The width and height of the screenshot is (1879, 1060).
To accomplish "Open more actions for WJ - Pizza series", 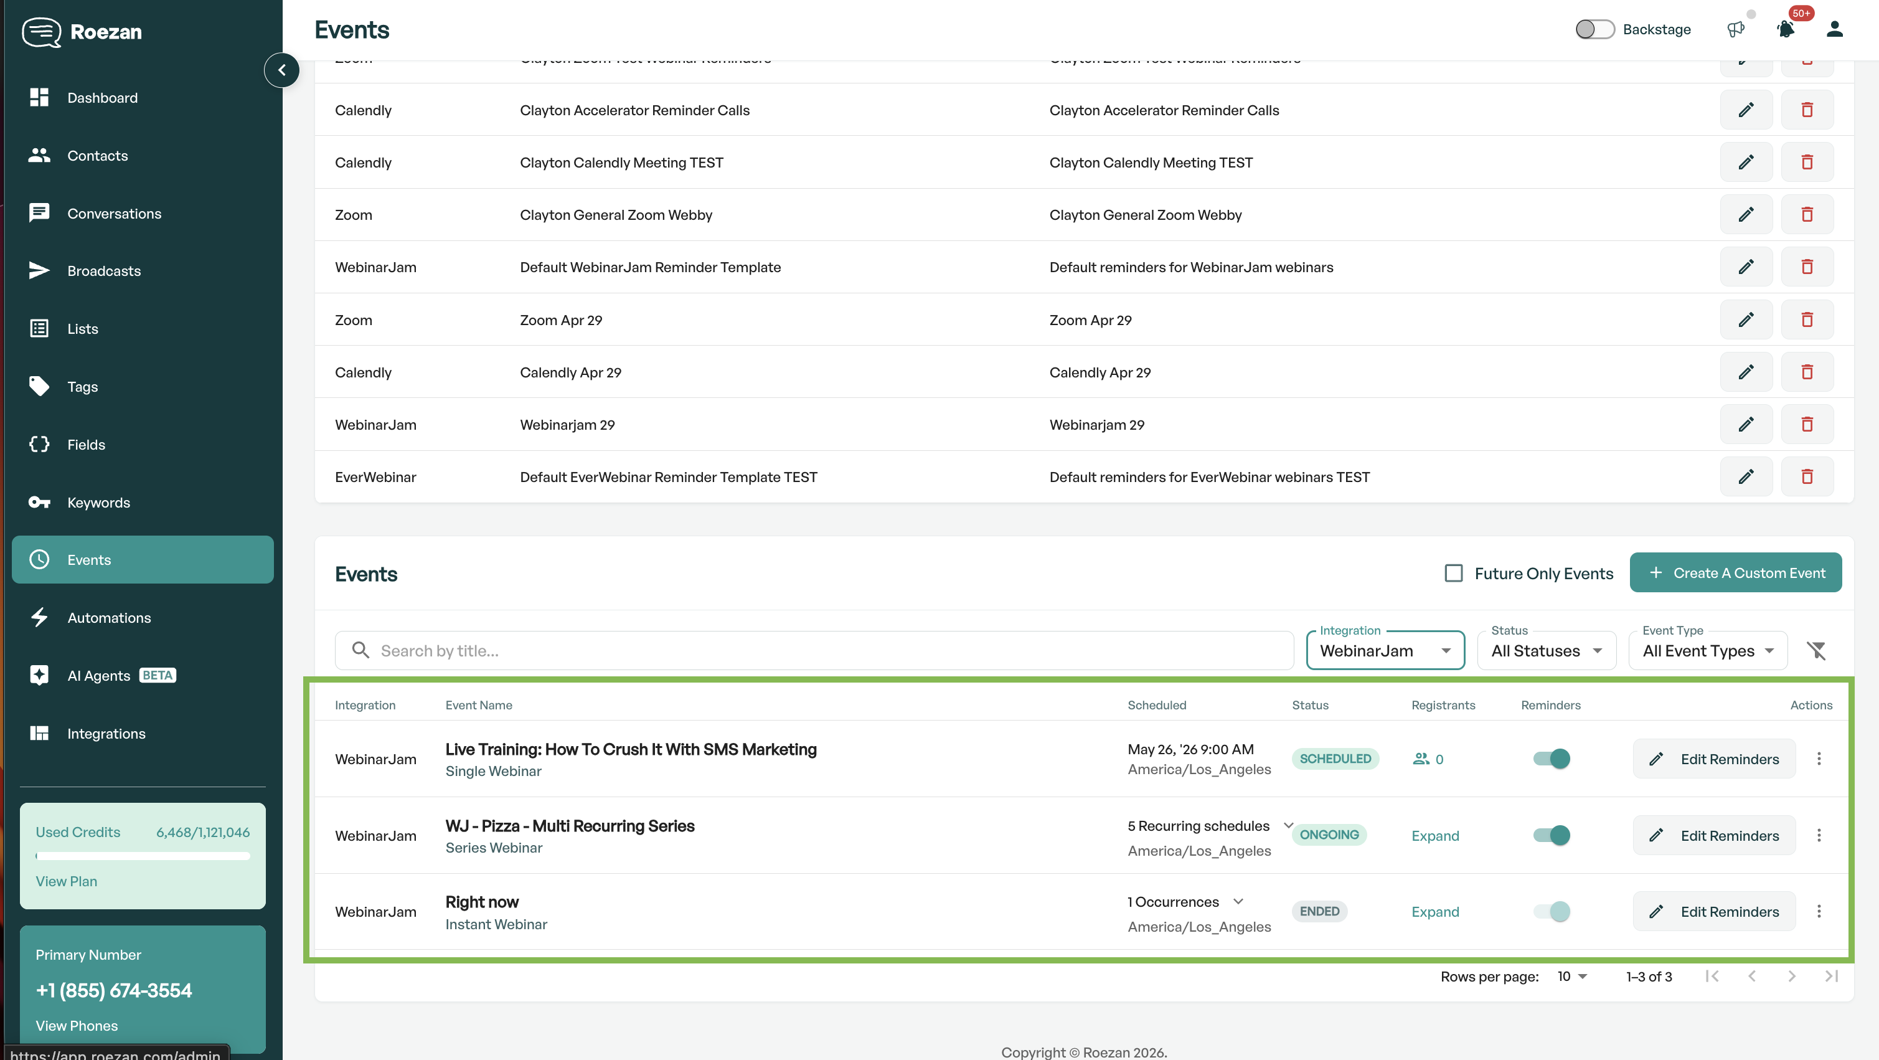I will click(x=1819, y=835).
